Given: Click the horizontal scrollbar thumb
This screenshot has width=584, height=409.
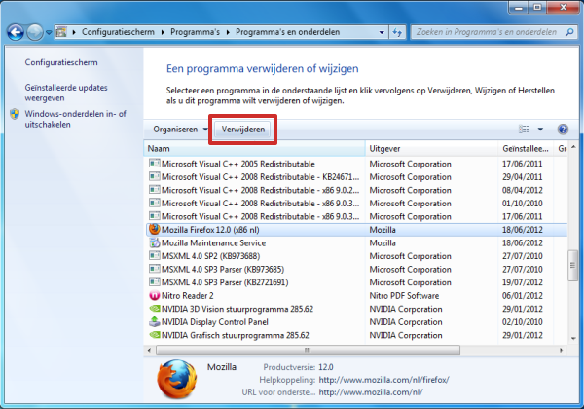Looking at the screenshot, I should pos(308,351).
